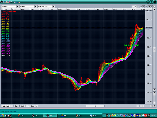Open the Yah... Firefox taskbar item
Image resolution: width=157 pixels, height=118 pixels.
(21, 115)
